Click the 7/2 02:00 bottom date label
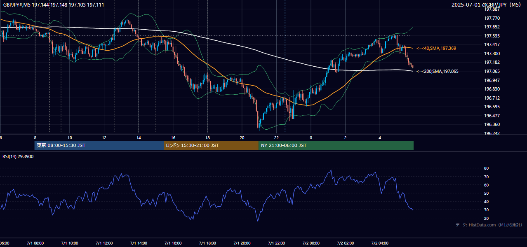The image size is (527, 247). [x=346, y=243]
